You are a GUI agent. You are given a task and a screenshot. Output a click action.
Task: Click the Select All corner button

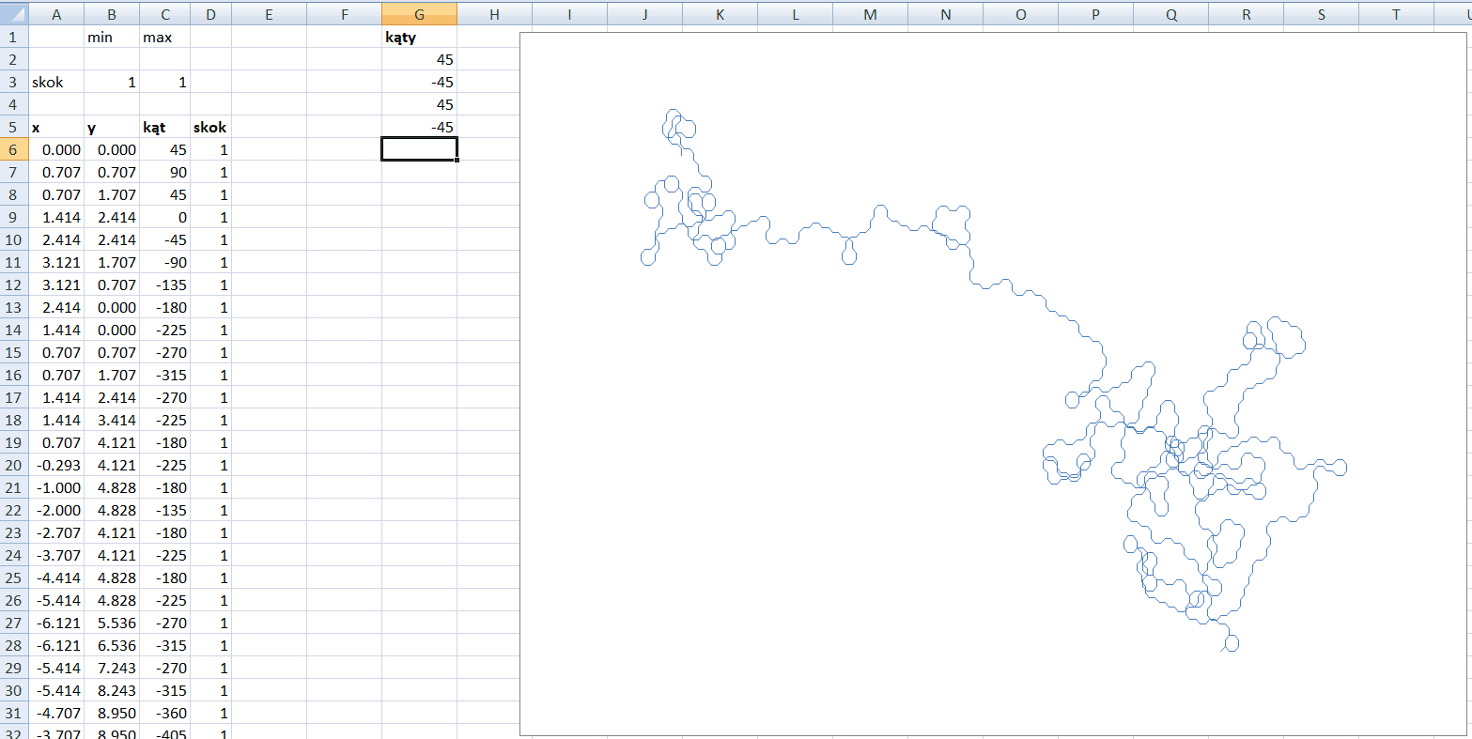(13, 13)
